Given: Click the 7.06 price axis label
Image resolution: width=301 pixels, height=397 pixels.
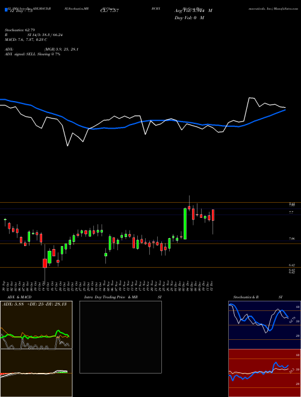Looking at the screenshot, I should click(291, 239).
